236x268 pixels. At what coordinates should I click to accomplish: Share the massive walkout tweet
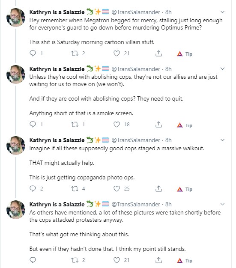(x=158, y=189)
